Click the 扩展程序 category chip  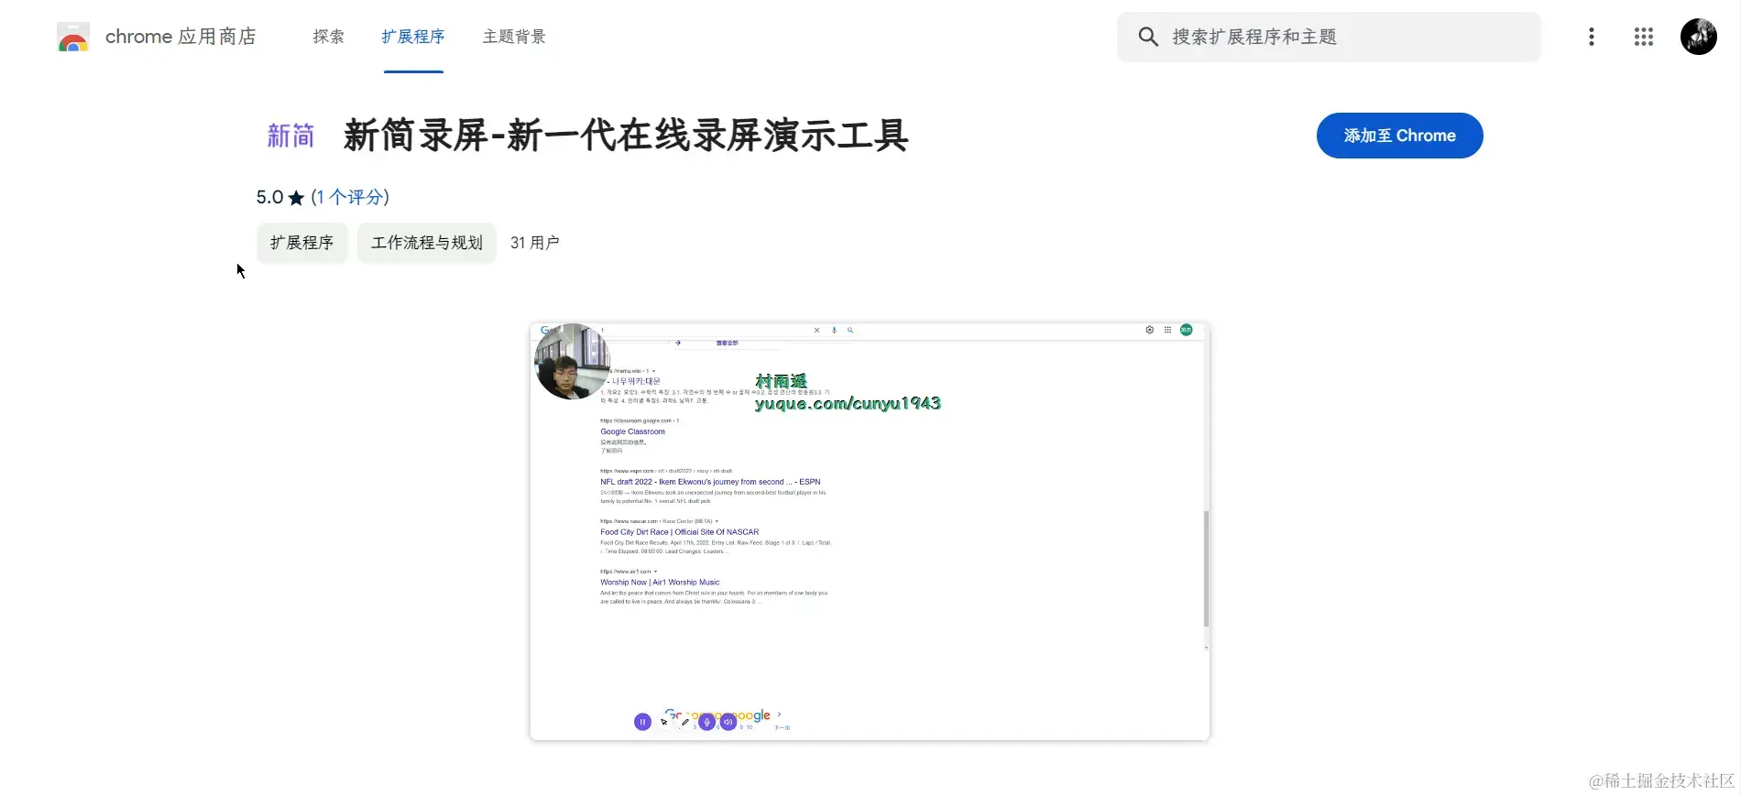click(302, 243)
